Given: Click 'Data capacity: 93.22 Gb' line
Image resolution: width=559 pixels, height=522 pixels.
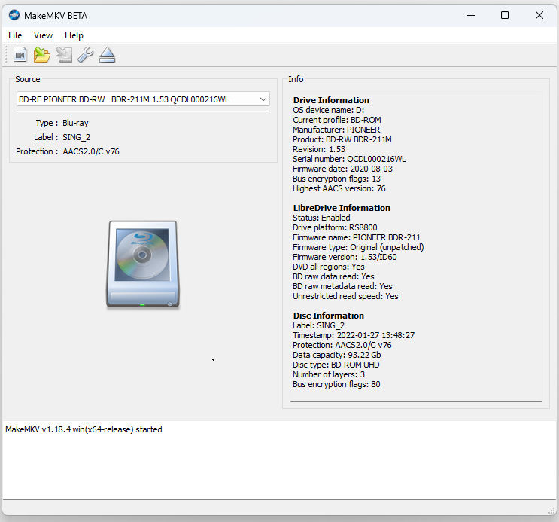Looking at the screenshot, I should (x=336, y=356).
